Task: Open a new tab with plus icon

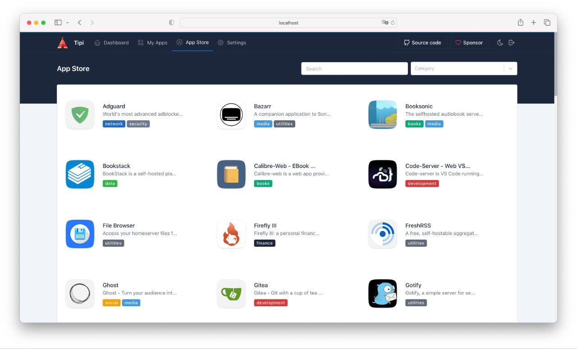Action: (x=534, y=23)
